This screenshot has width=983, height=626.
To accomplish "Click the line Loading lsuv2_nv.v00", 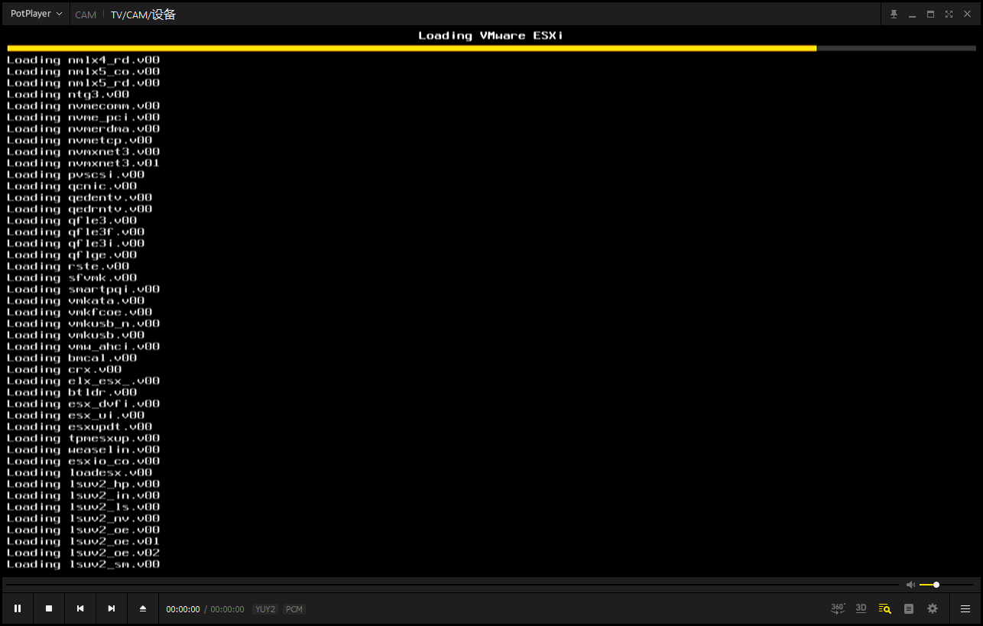I will pyautogui.click(x=83, y=518).
